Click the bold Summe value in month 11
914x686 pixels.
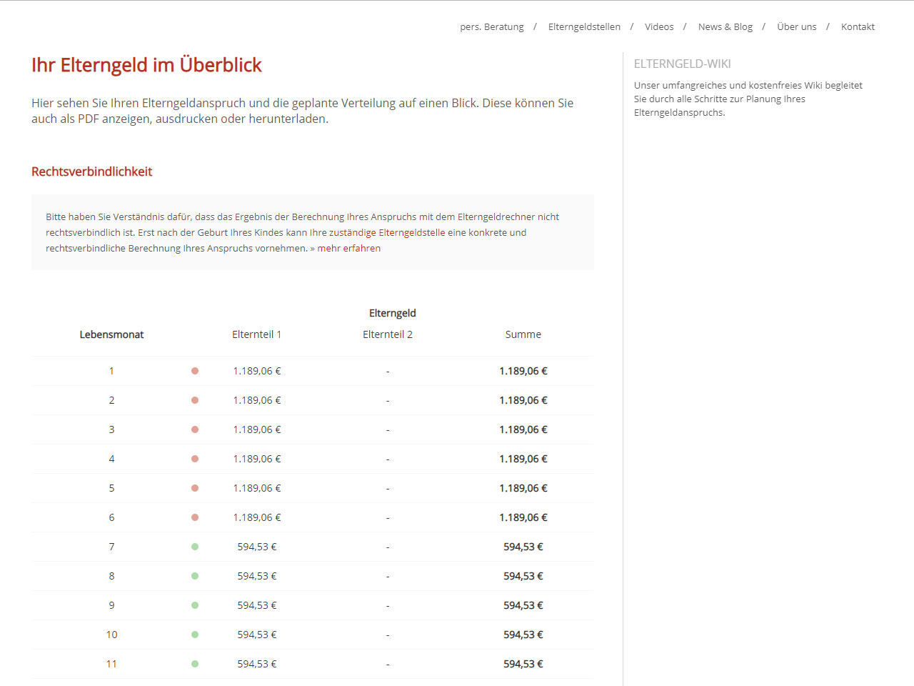(x=523, y=664)
